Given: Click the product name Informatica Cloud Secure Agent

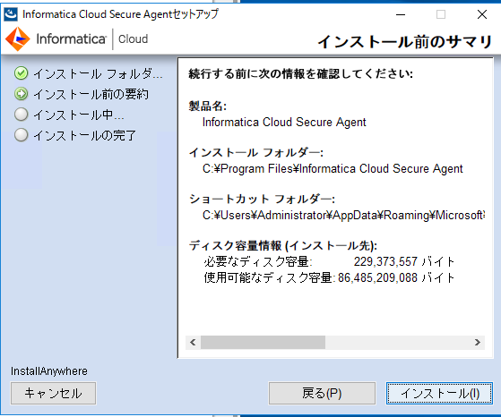Looking at the screenshot, I should pyautogui.click(x=284, y=123).
